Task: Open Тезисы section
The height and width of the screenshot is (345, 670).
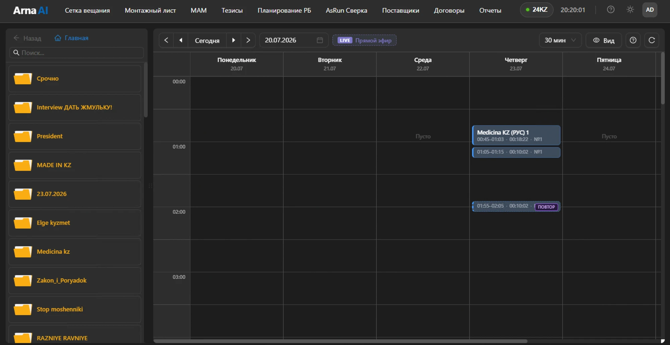Action: tap(232, 10)
